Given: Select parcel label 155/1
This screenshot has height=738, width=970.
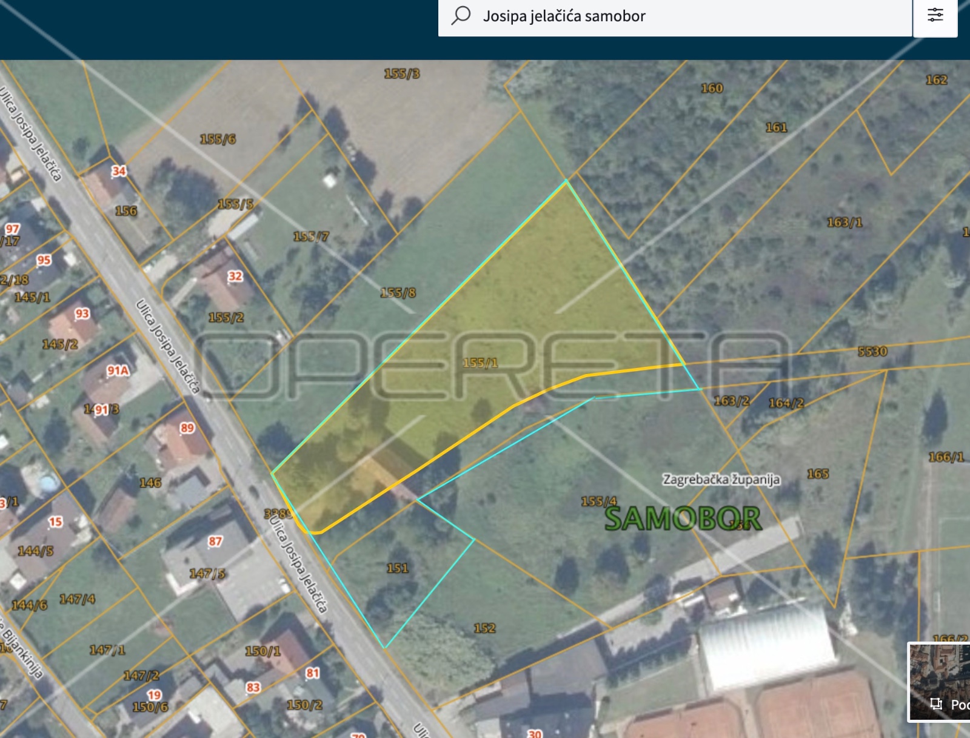Looking at the screenshot, I should (x=480, y=363).
